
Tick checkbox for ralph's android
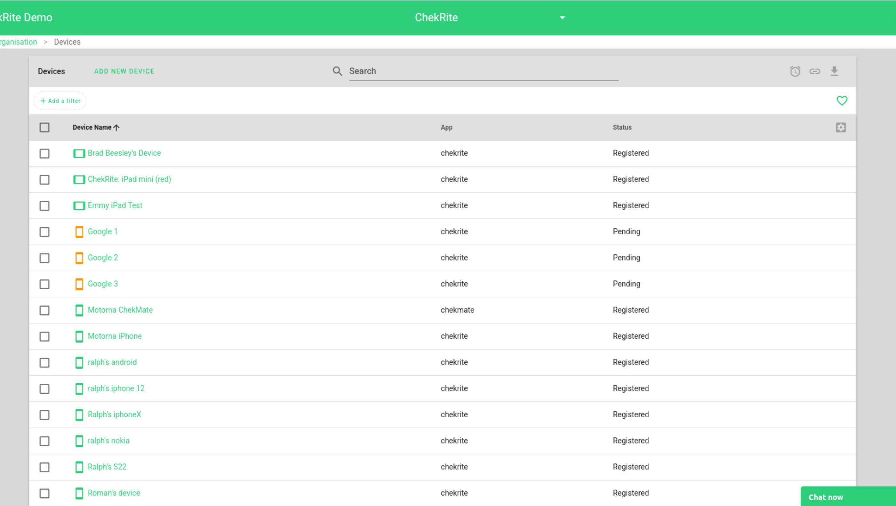[x=44, y=362]
